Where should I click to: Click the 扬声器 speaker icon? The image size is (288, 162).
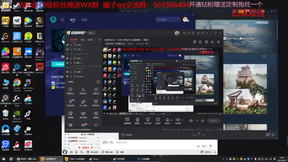point(177,120)
